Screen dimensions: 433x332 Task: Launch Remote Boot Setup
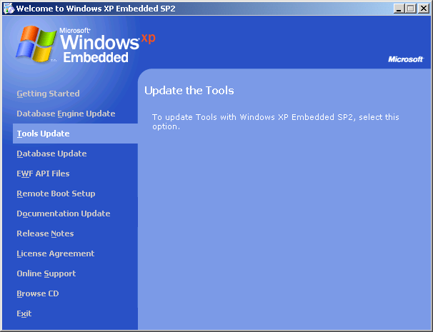[x=56, y=193]
